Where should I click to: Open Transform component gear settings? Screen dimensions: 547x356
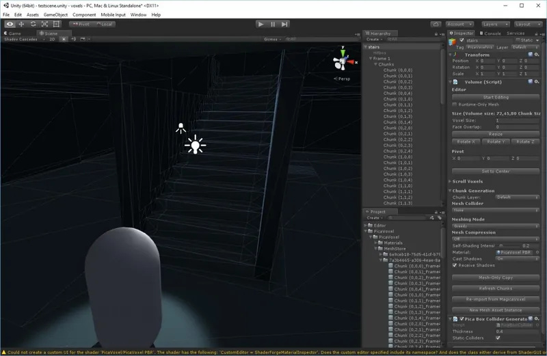[537, 55]
